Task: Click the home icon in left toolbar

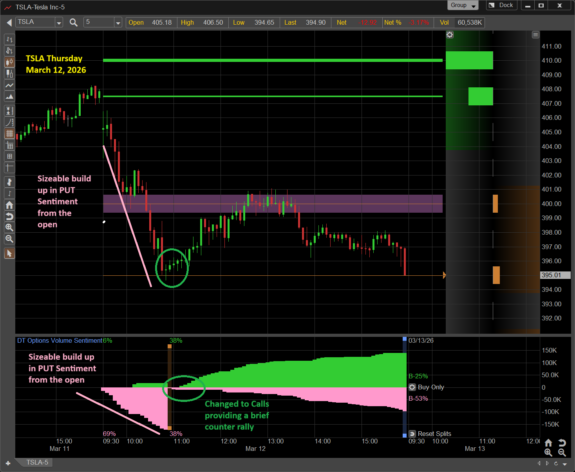Action: [x=9, y=205]
